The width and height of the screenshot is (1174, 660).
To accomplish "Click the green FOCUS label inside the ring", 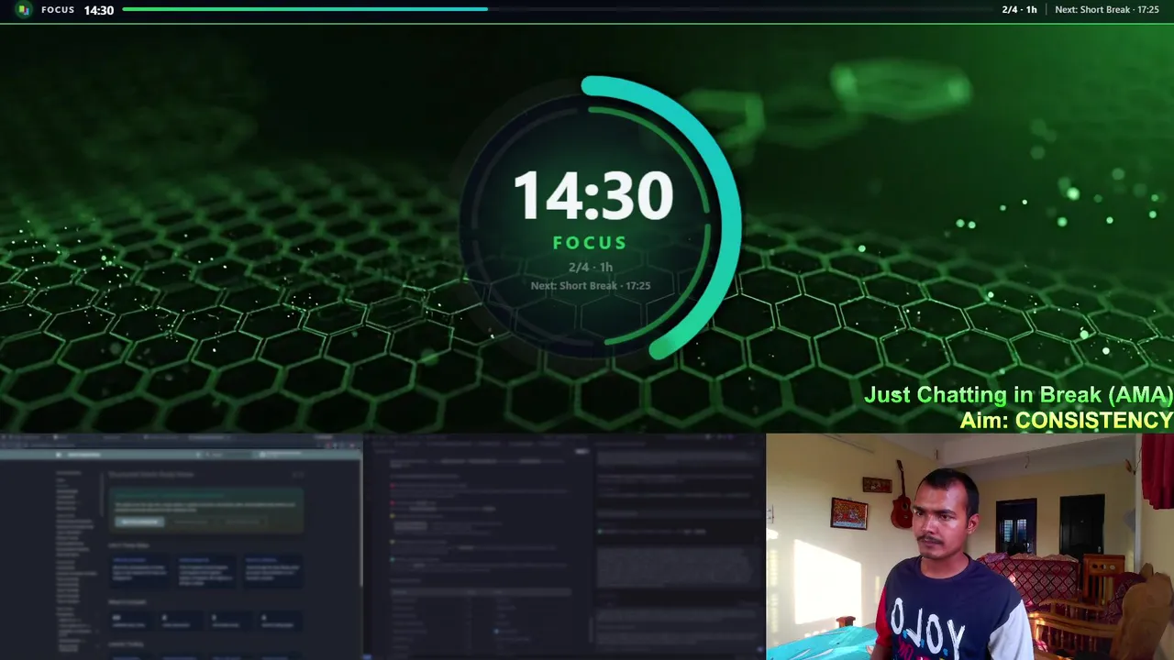I will (x=590, y=243).
